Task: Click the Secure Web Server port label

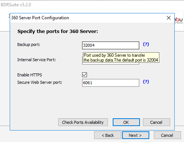Action: (40, 82)
